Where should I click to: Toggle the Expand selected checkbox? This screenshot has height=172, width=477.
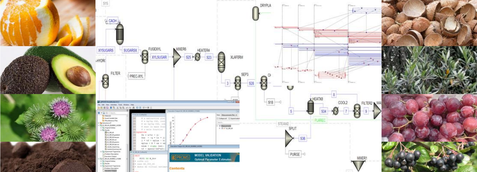coord(229,119)
